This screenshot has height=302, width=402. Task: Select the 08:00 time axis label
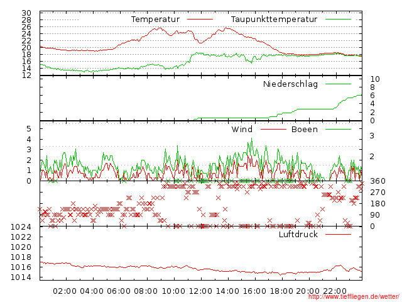pos(146,291)
